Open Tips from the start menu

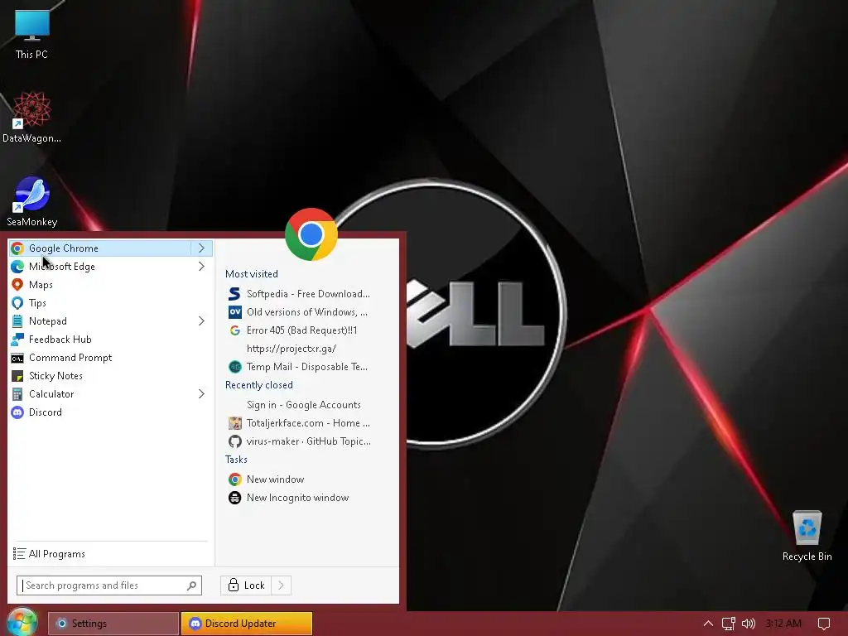(111, 303)
